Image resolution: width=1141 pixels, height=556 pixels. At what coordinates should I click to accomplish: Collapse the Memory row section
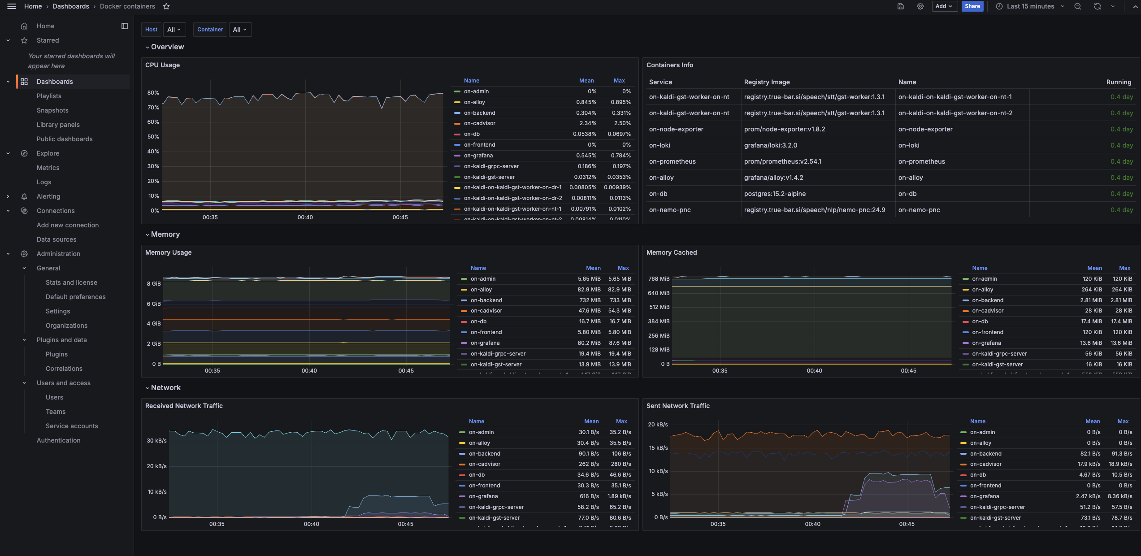click(x=165, y=235)
